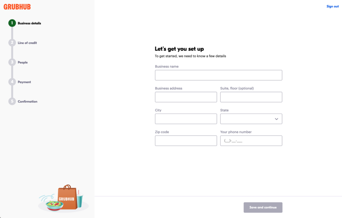342x218 pixels.
Task: Focus the Business name input field
Action: [218, 75]
